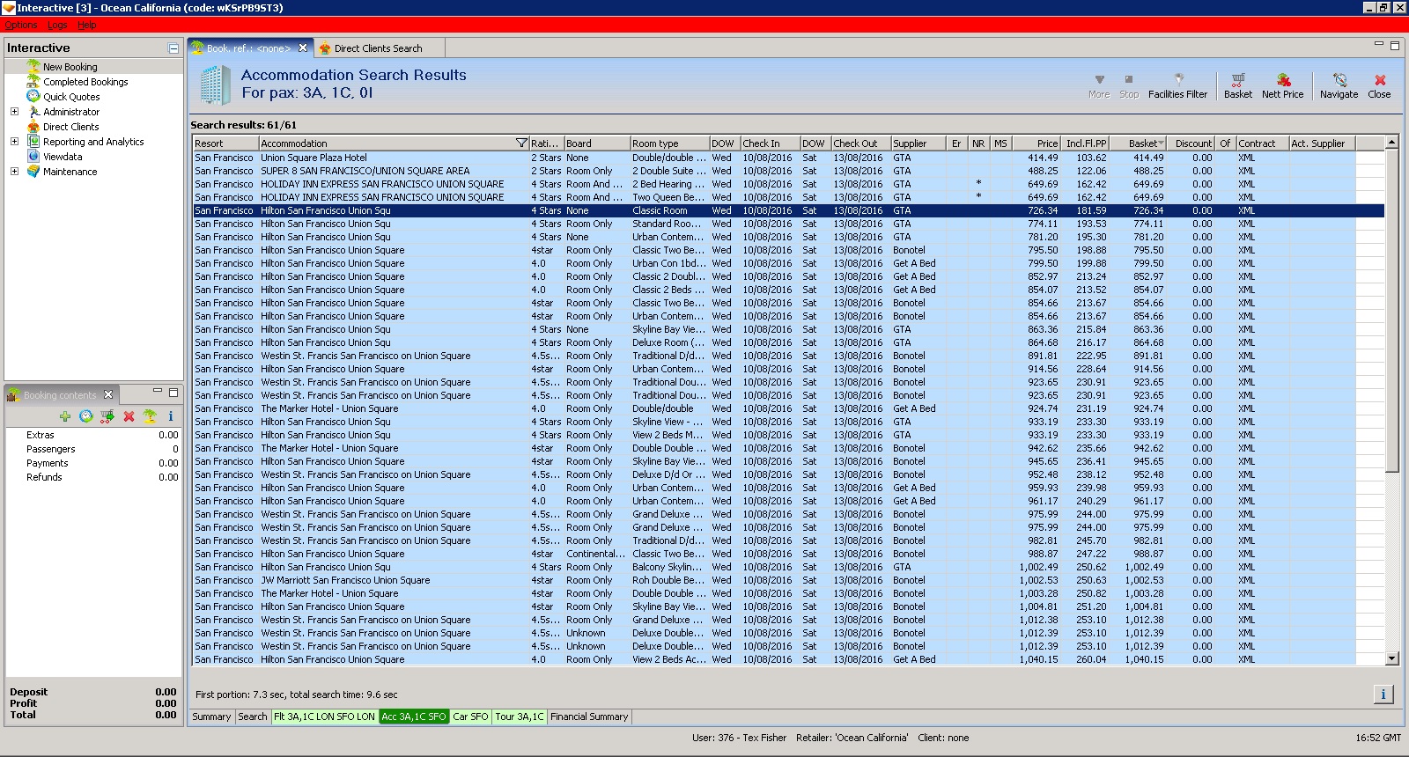The height and width of the screenshot is (757, 1409).
Task: Maximize the search results panel
Action: pyautogui.click(x=1394, y=47)
